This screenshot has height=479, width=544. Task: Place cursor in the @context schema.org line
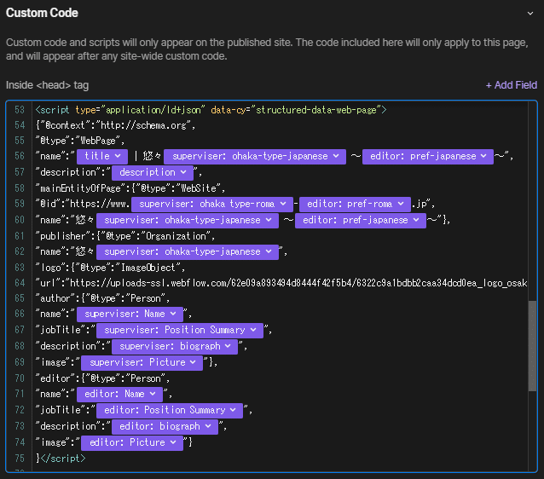[115, 125]
